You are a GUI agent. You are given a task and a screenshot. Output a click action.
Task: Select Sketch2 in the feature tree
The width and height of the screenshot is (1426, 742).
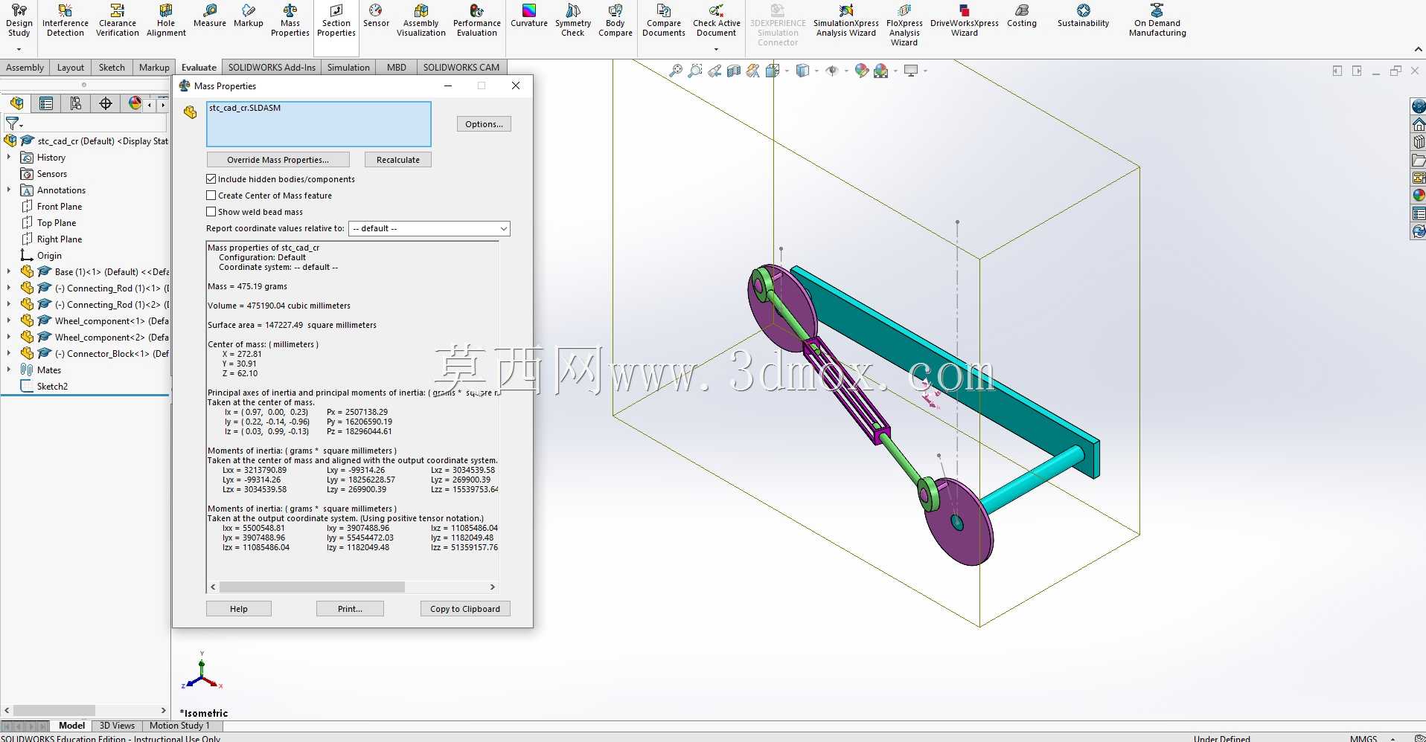[52, 387]
